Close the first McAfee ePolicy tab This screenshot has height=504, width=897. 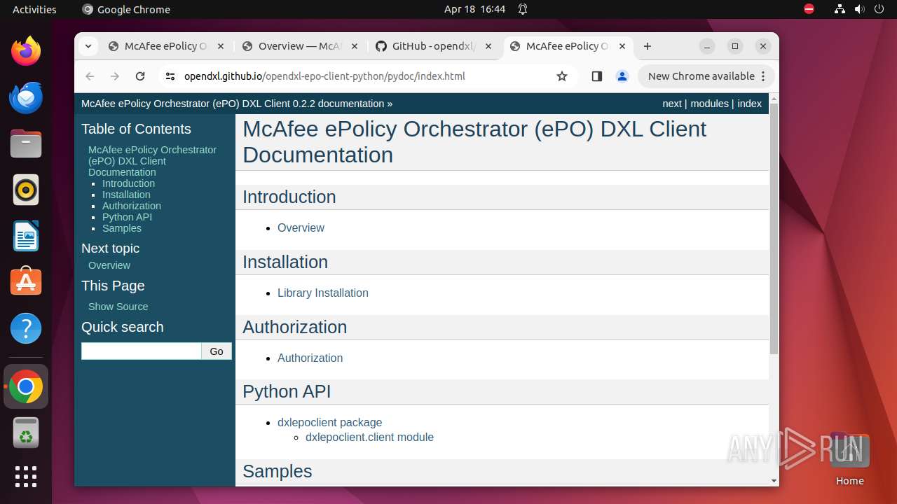point(220,46)
